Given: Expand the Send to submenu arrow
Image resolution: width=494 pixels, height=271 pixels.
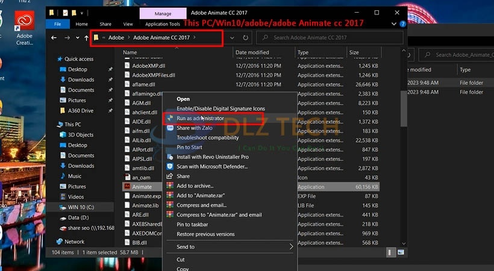Looking at the screenshot, I should [291, 247].
